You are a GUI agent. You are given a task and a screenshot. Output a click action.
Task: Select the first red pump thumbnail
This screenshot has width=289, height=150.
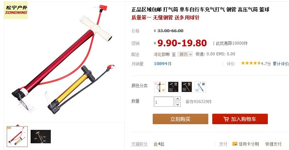pyautogui.click(x=17, y=137)
